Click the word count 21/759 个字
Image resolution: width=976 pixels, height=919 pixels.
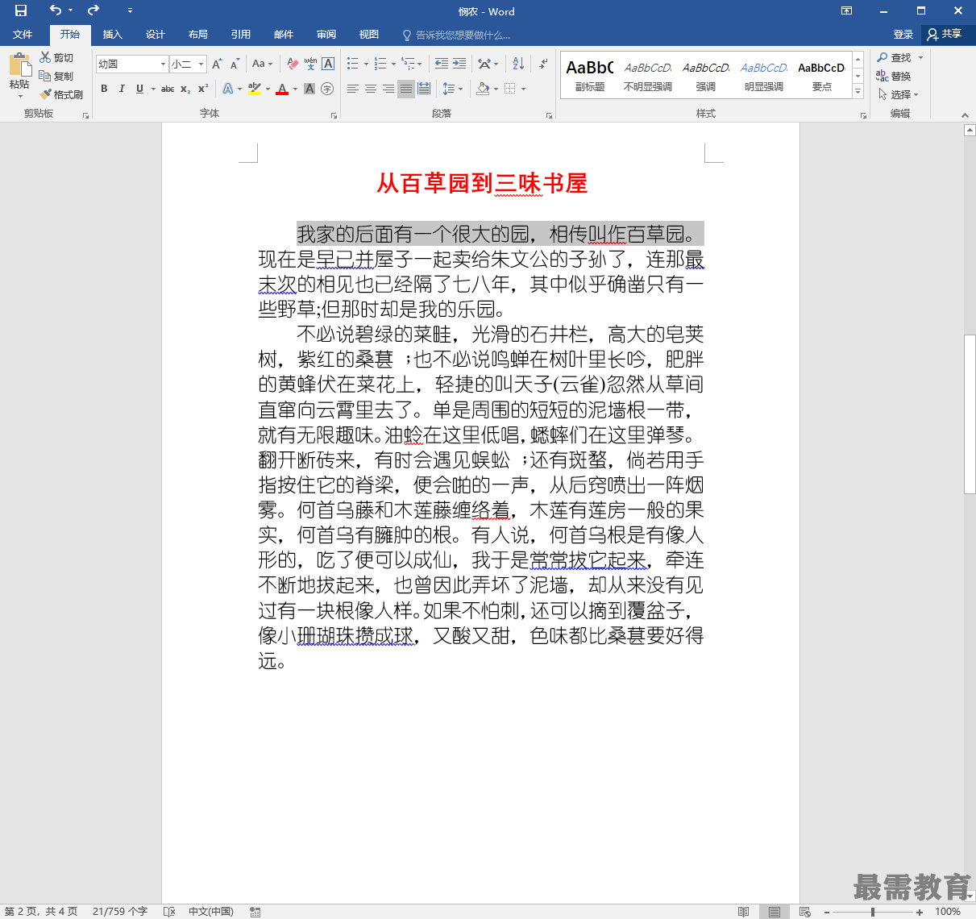pyautogui.click(x=120, y=912)
